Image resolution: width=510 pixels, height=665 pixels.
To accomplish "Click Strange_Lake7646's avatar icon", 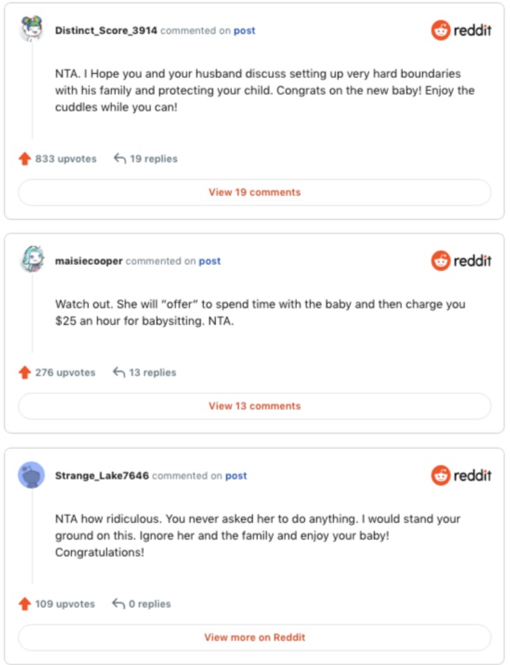I will [31, 475].
